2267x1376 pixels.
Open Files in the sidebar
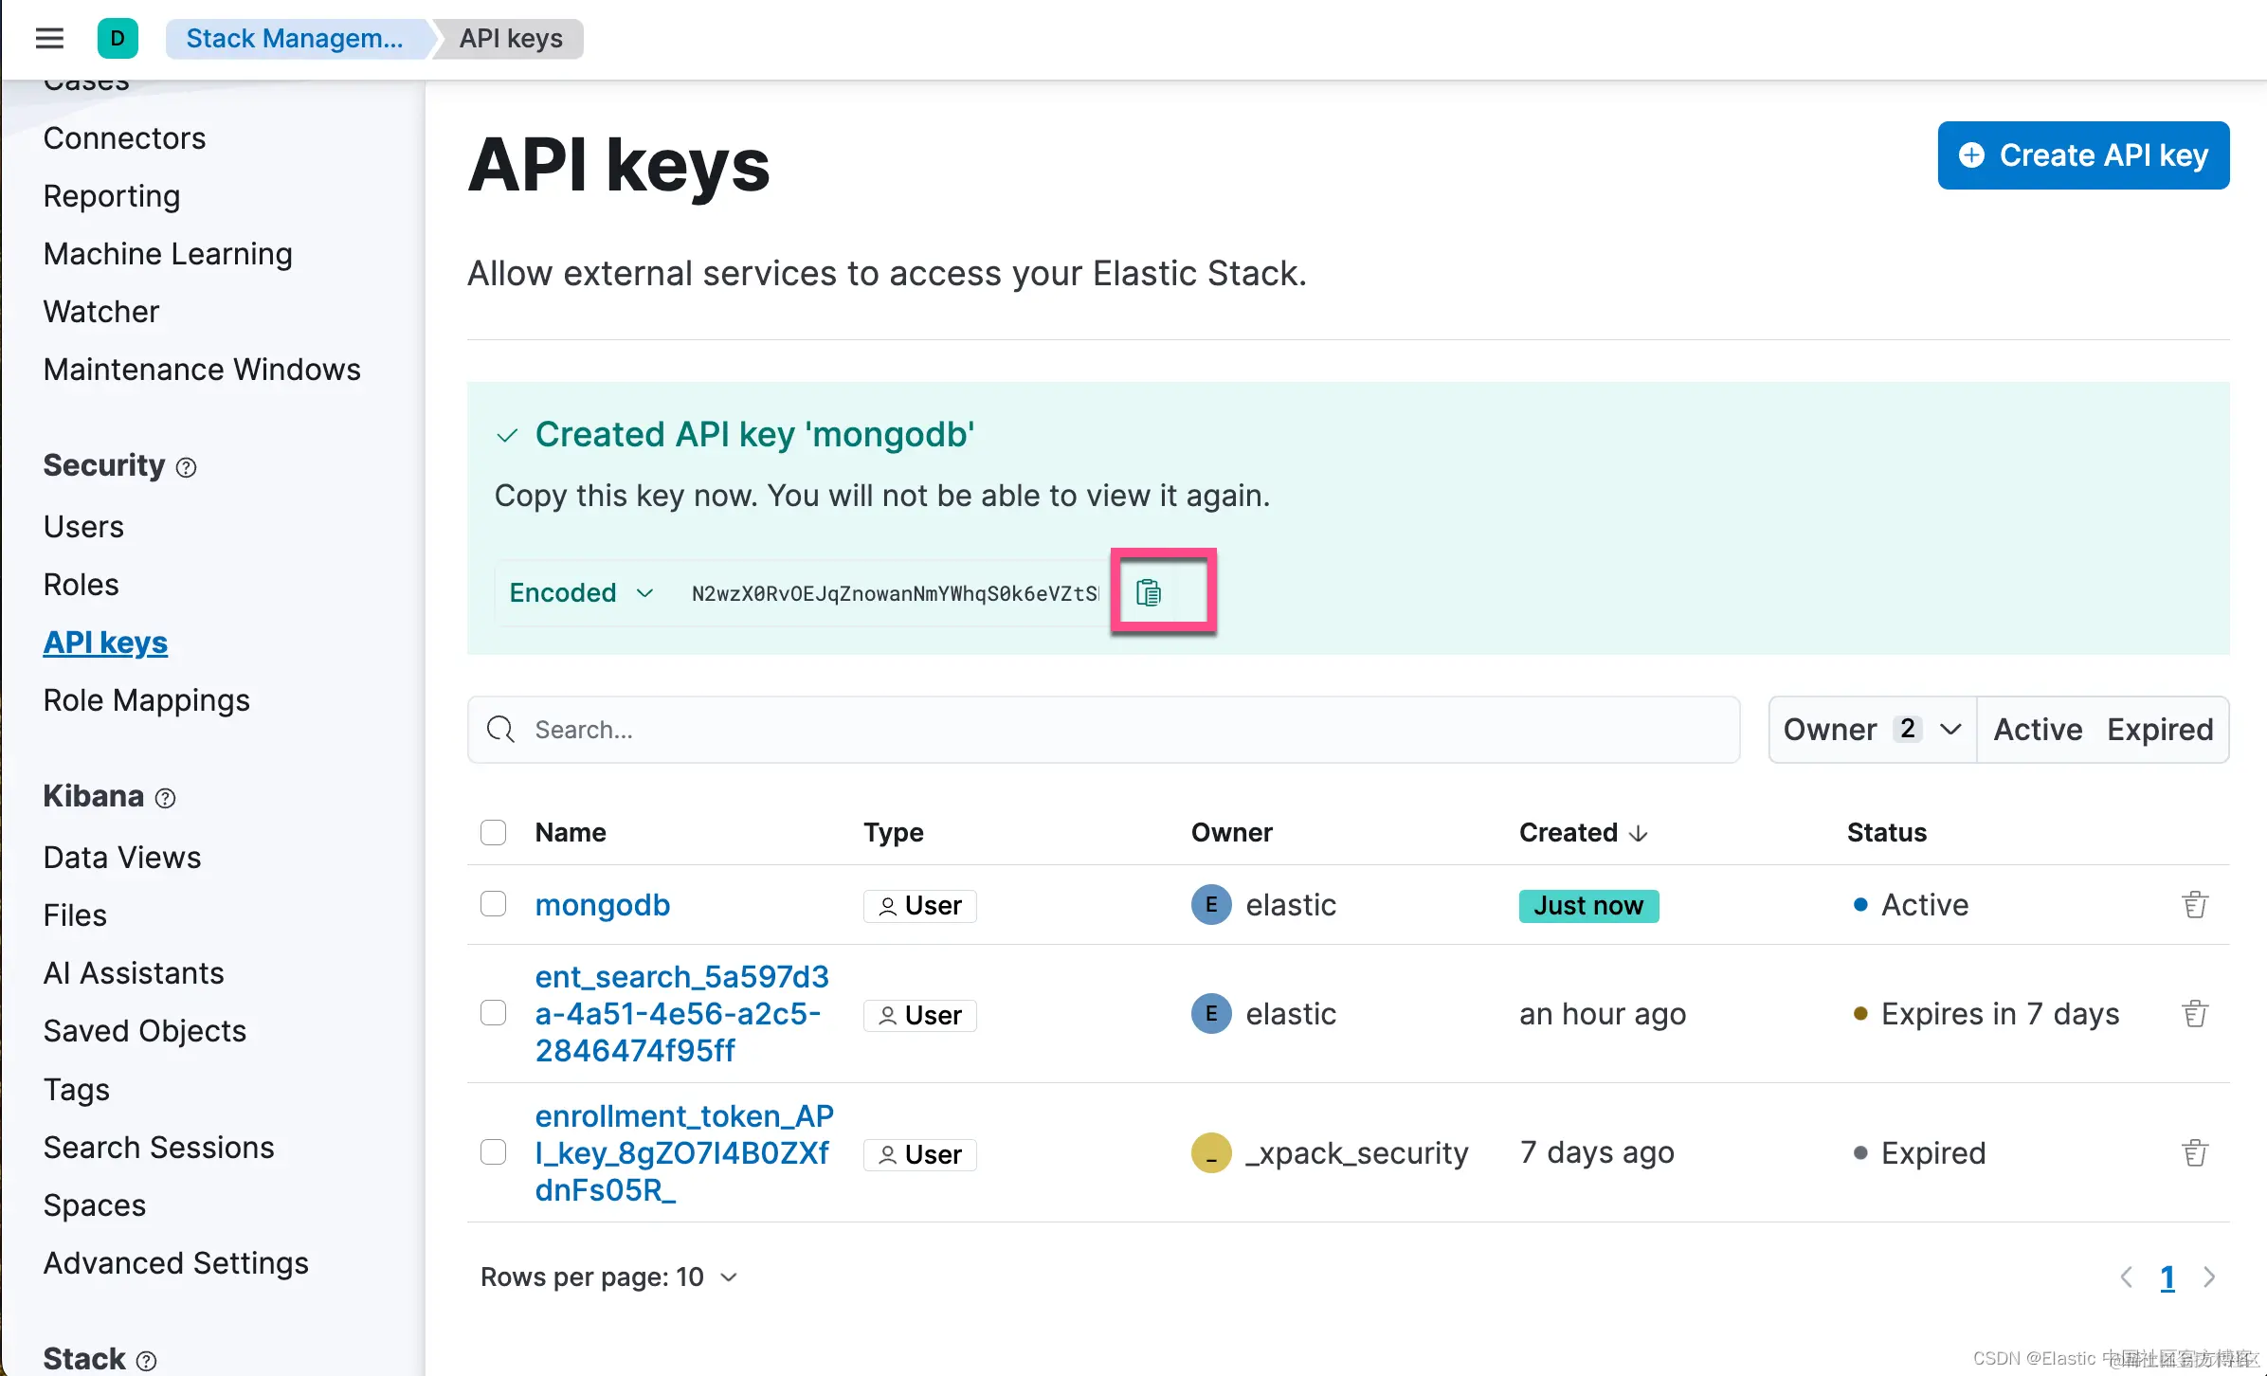[x=75, y=915]
